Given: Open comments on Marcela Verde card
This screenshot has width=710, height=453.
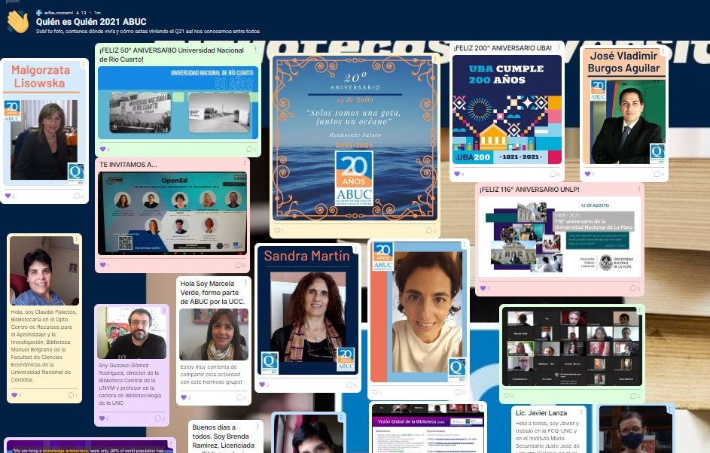Looking at the screenshot, I should click(242, 397).
